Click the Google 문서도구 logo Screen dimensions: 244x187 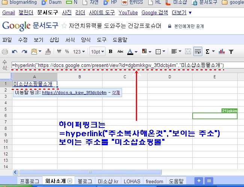30,26
